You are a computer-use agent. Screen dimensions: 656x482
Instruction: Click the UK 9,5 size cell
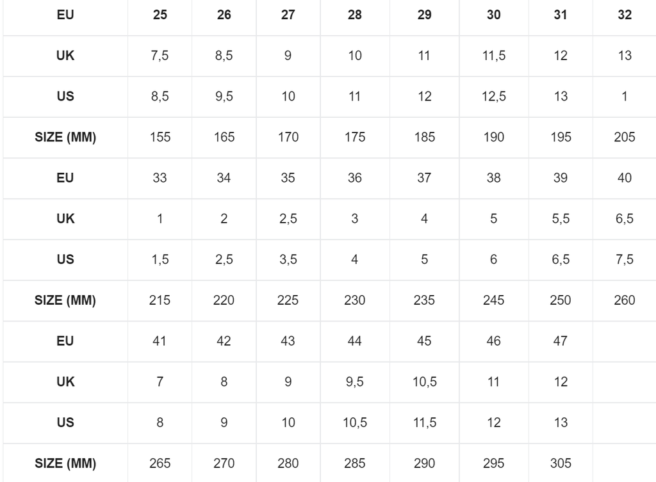click(x=355, y=382)
